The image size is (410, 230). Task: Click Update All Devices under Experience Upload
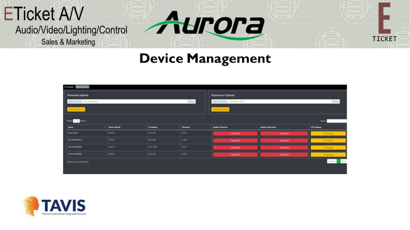point(220,109)
